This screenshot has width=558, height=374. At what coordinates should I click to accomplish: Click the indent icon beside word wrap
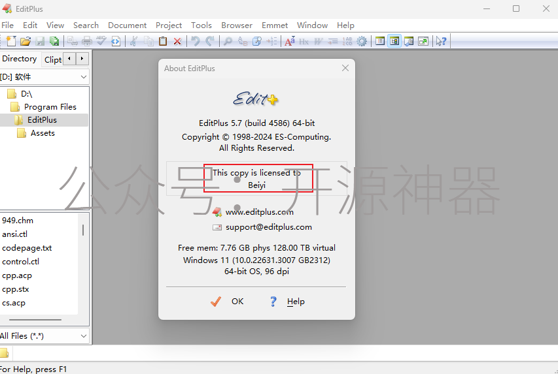point(333,41)
